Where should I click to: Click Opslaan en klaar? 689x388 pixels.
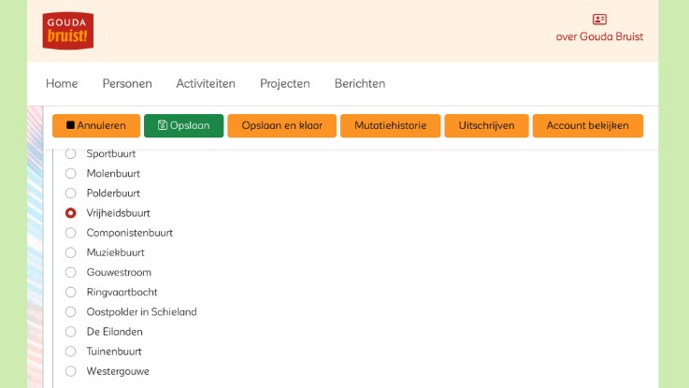(281, 125)
